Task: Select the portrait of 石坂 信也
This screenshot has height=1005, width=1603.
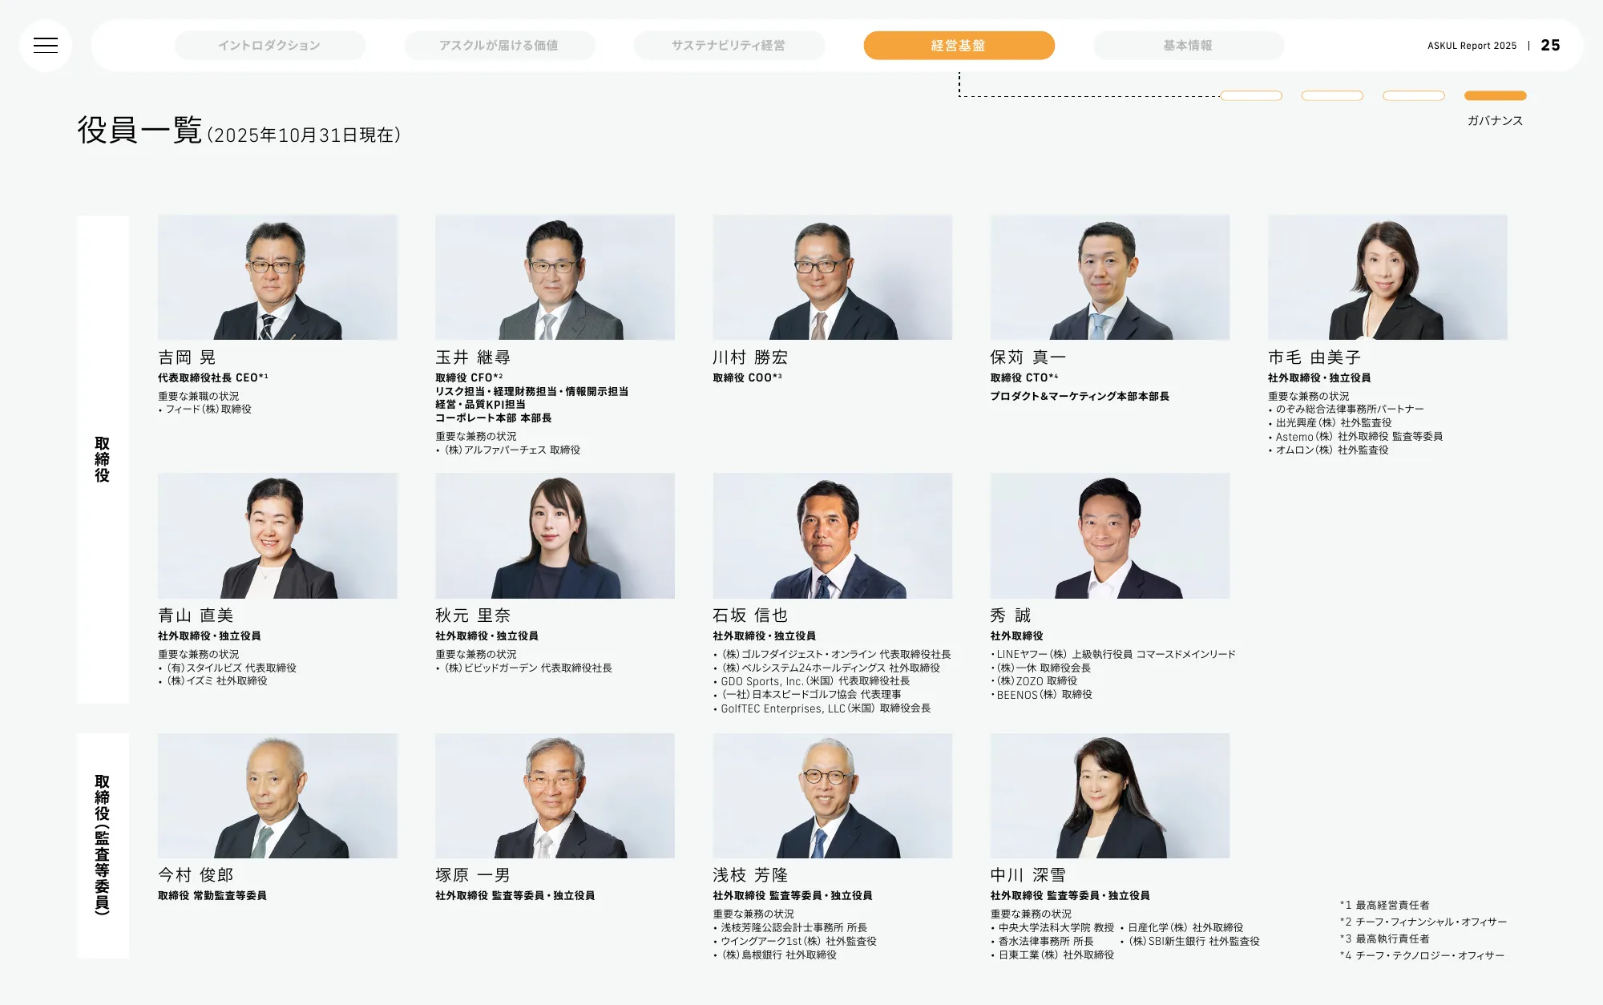Action: (832, 535)
